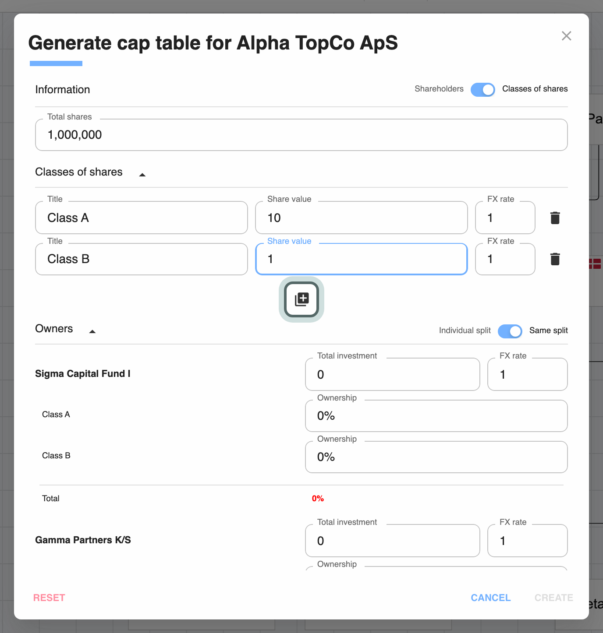Screen dimensions: 603x633
Task: Click the 'Shareholders' toggle label
Action: [439, 89]
